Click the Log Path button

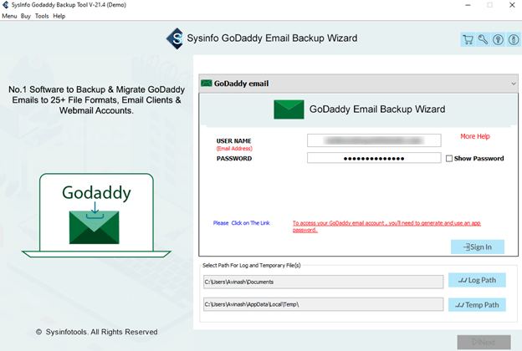[x=477, y=280]
